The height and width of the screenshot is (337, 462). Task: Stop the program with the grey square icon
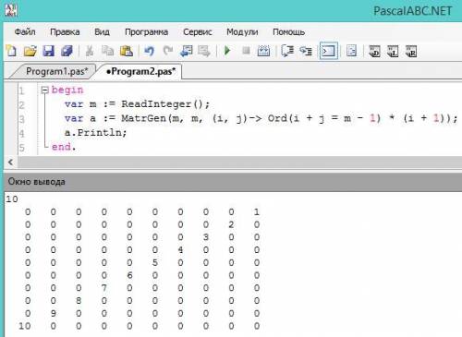coord(246,50)
